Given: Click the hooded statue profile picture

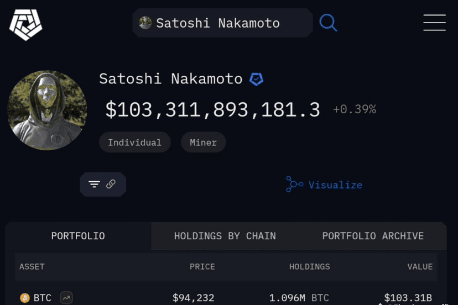Looking at the screenshot, I should coord(47,111).
